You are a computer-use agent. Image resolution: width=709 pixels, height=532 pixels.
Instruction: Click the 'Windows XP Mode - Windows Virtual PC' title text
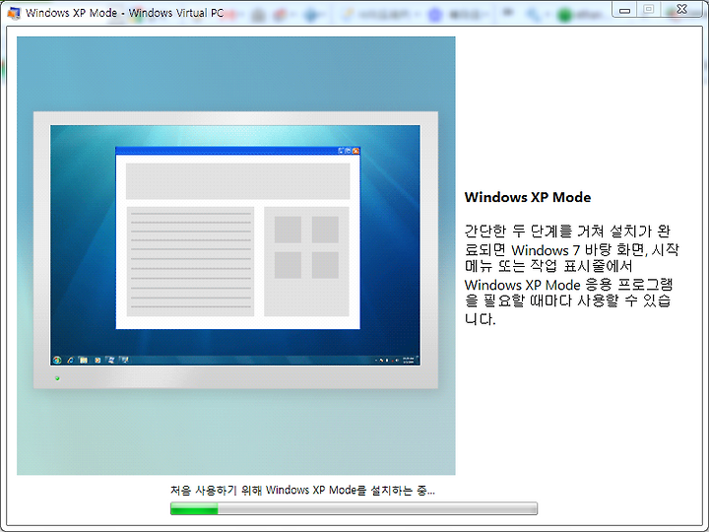(124, 13)
